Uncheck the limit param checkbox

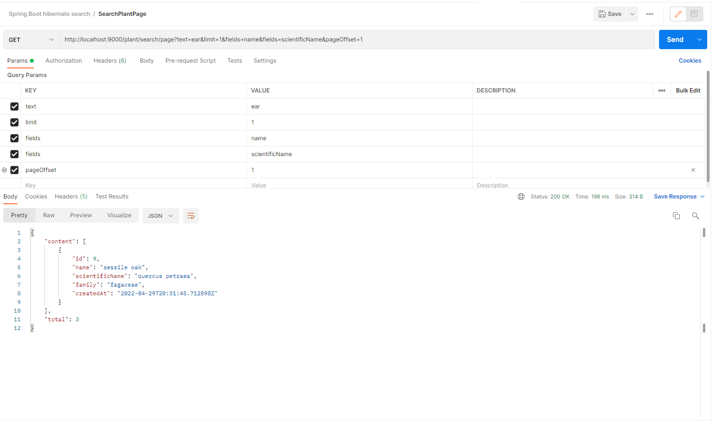click(14, 122)
